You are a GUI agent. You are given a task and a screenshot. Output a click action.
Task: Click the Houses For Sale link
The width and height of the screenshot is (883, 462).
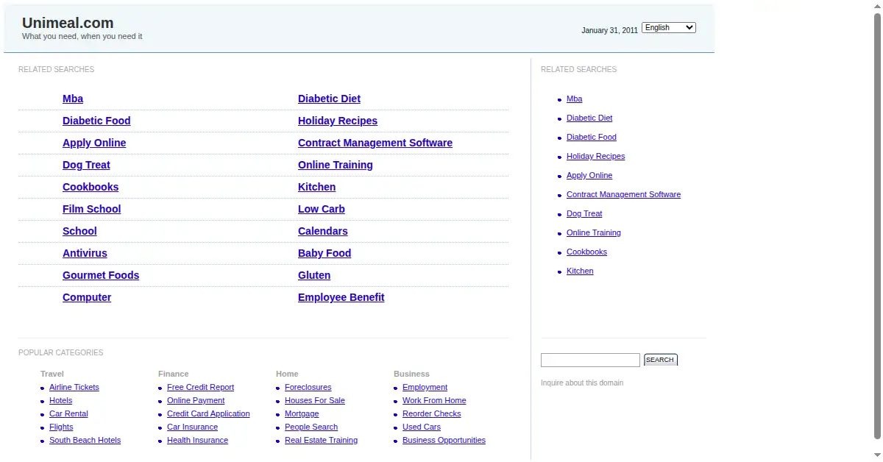315,400
